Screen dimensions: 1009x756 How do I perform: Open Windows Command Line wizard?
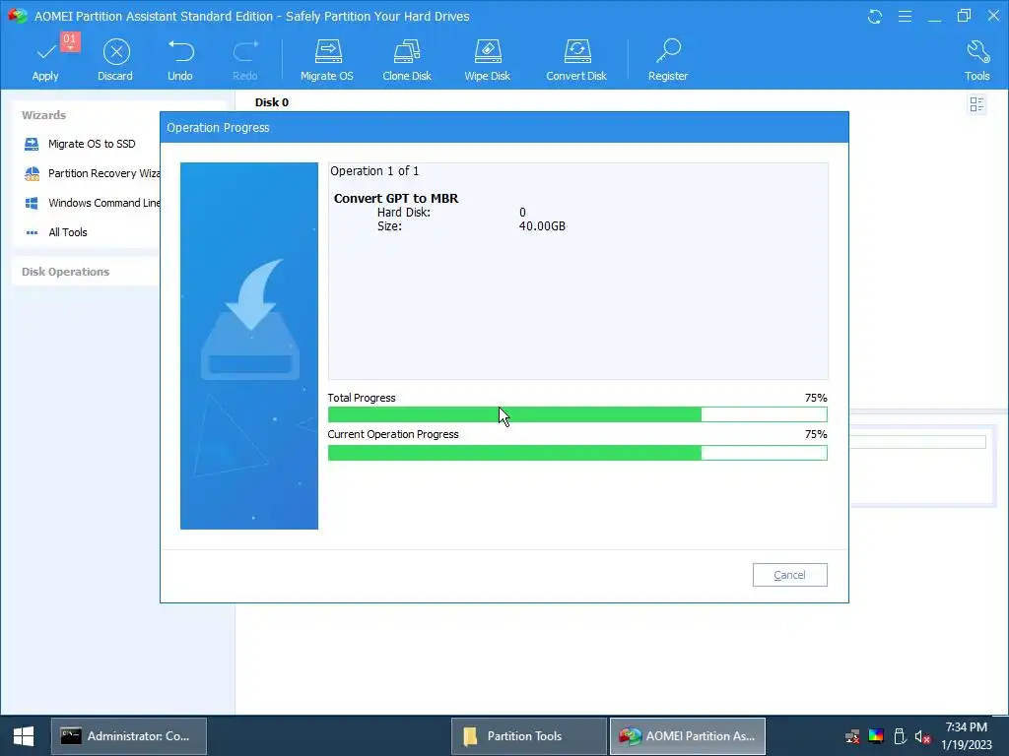click(x=92, y=203)
